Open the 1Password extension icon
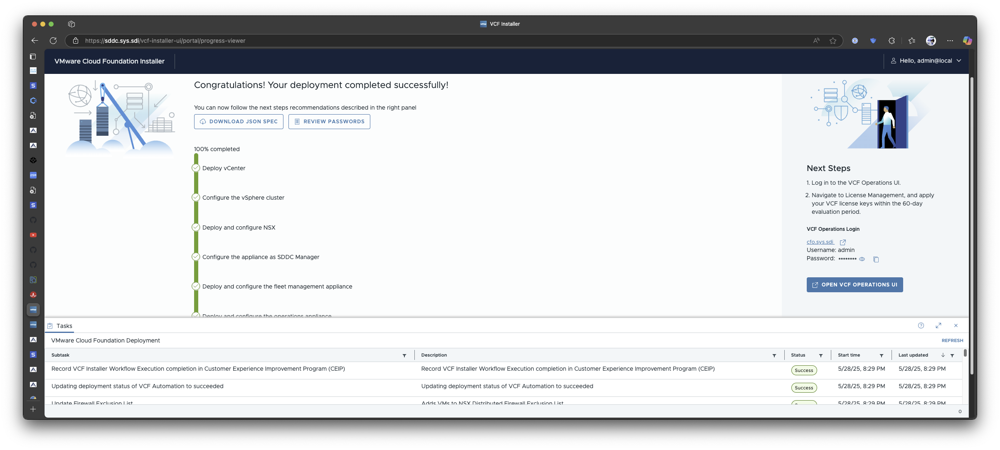The image size is (1000, 450). click(855, 41)
